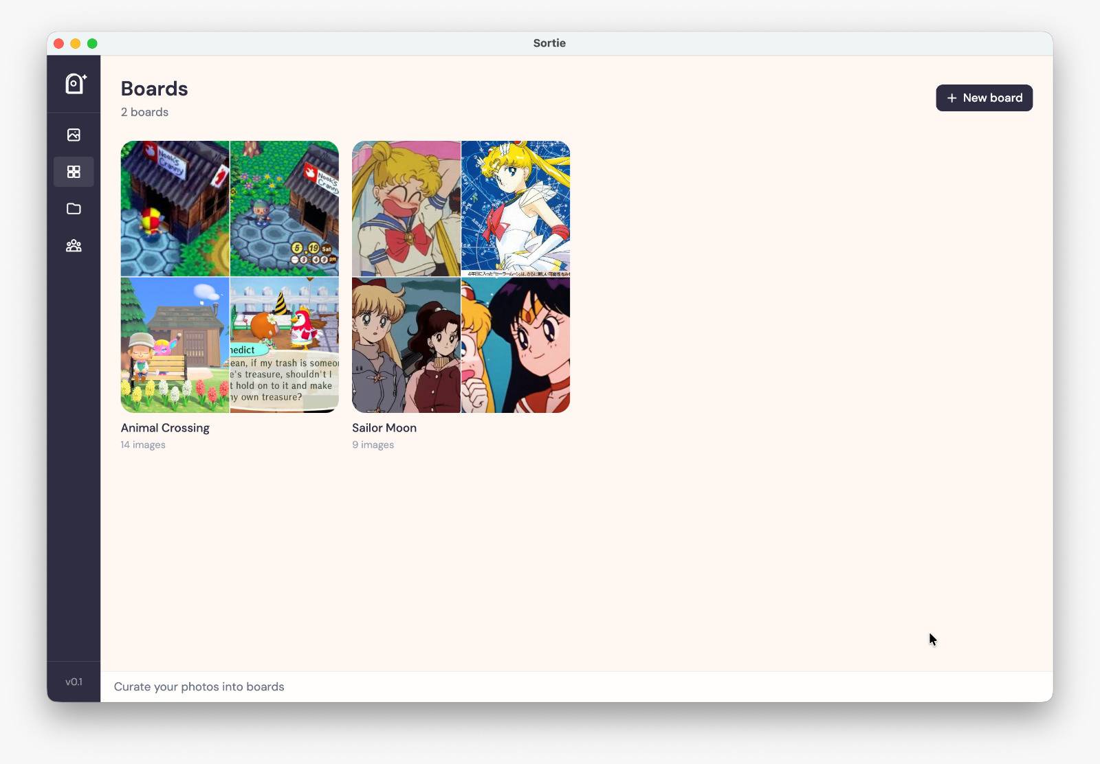1100x764 pixels.
Task: Click thumbnail of two girls in coats
Action: pos(406,345)
